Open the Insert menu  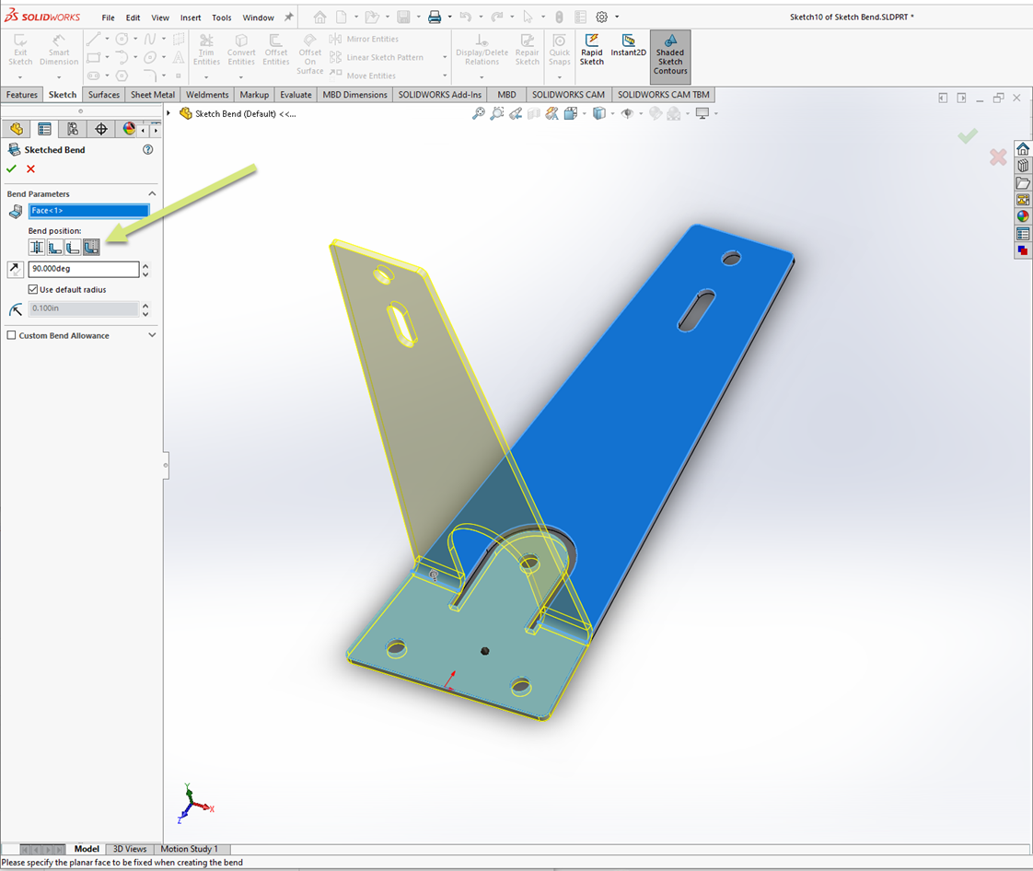point(191,17)
